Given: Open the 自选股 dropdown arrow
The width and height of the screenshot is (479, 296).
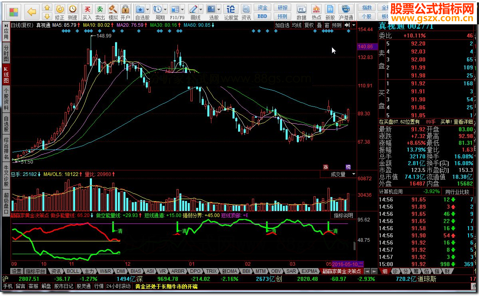Looking at the screenshot, I should [x=147, y=9].
